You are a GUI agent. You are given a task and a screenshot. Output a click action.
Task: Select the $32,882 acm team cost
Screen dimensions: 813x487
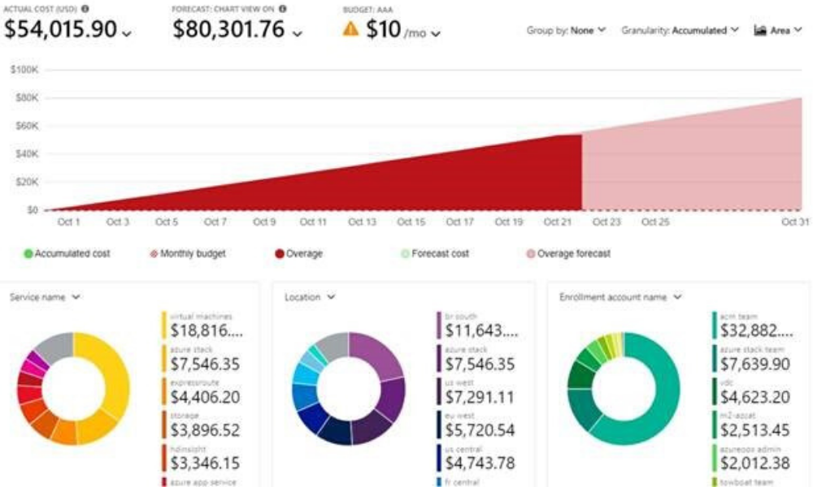pyautogui.click(x=756, y=330)
